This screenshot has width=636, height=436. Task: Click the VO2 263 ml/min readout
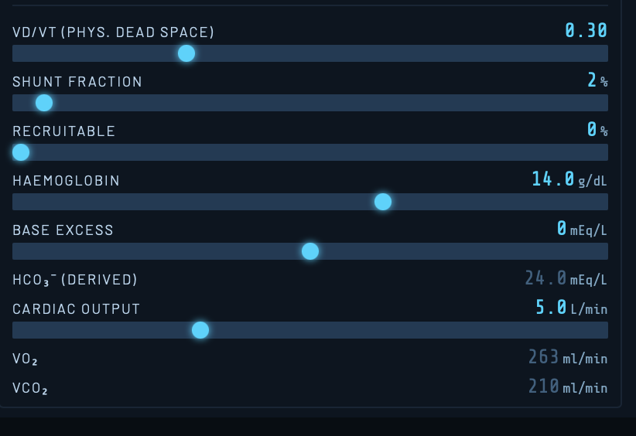pos(567,357)
